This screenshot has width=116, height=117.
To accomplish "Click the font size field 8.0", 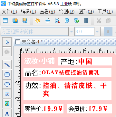I will [x=84, y=31].
